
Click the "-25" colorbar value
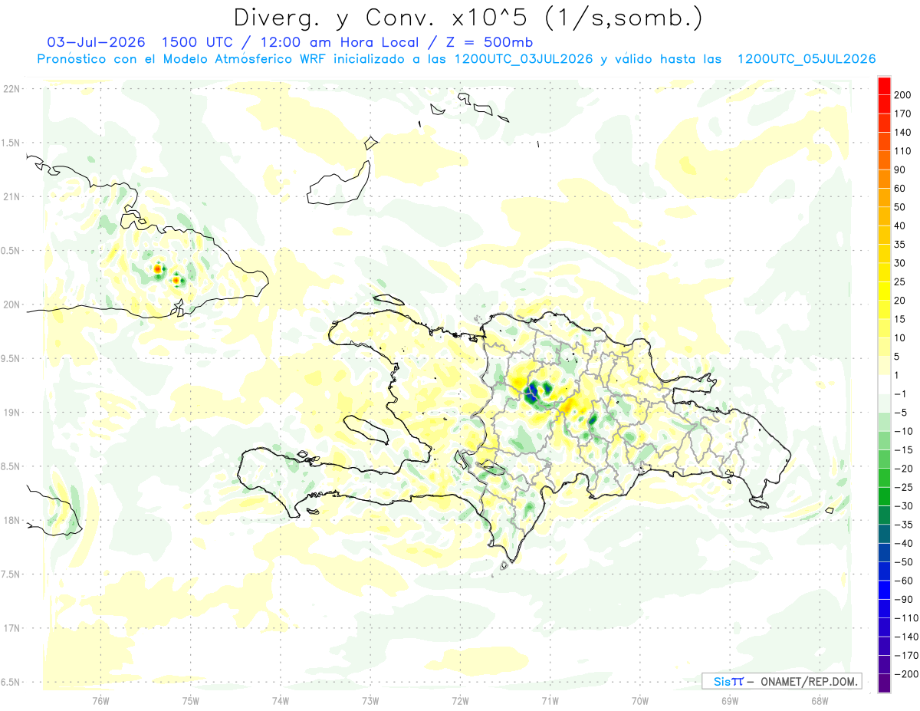pos(902,487)
